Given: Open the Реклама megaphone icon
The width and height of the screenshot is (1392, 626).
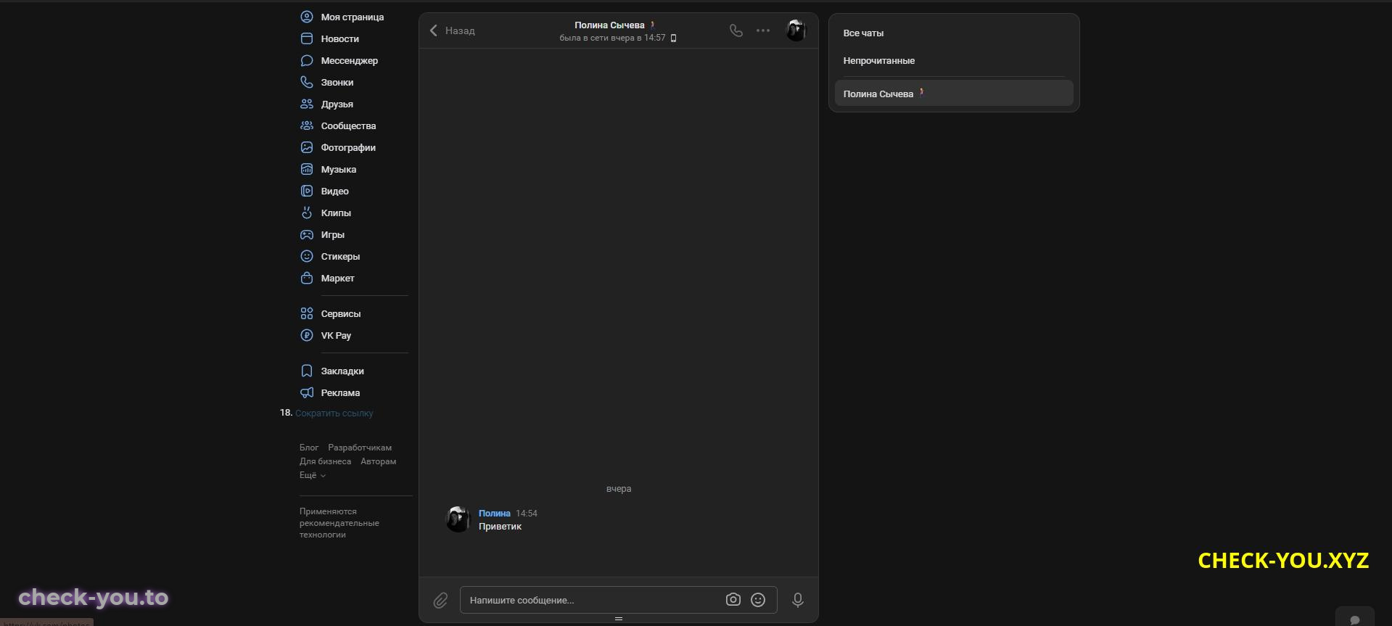Looking at the screenshot, I should click(307, 392).
